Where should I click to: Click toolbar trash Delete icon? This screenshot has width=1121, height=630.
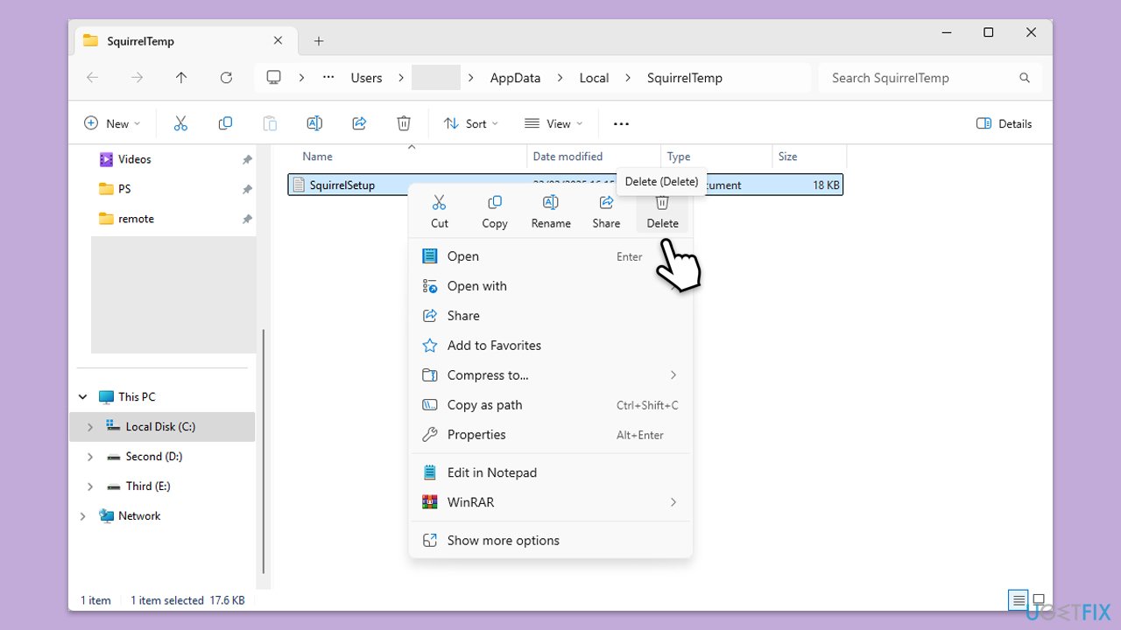point(404,123)
